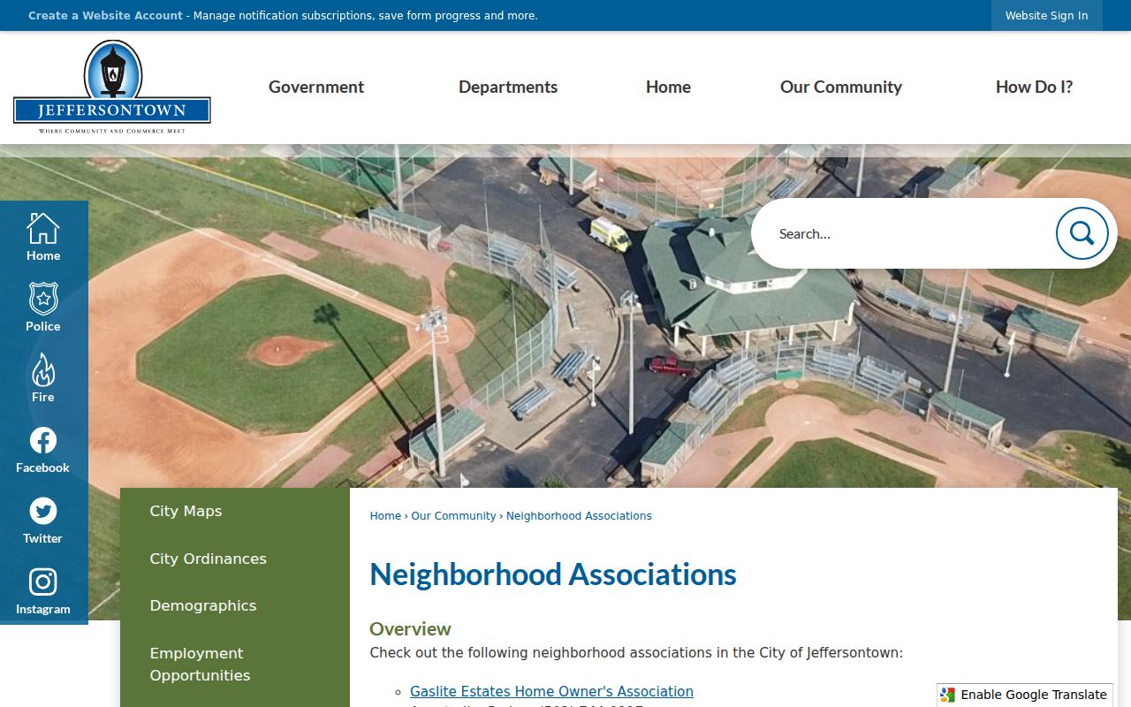Open Gaslite Estates Home Owner's Association link
1131x707 pixels.
551,691
